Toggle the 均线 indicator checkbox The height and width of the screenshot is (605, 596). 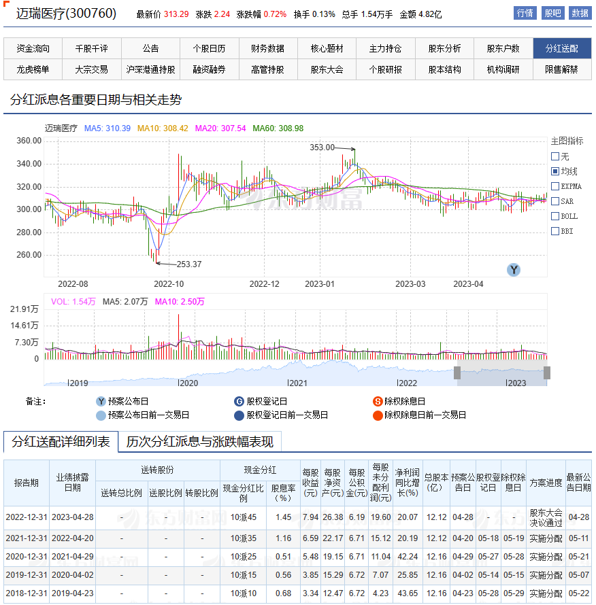(555, 171)
